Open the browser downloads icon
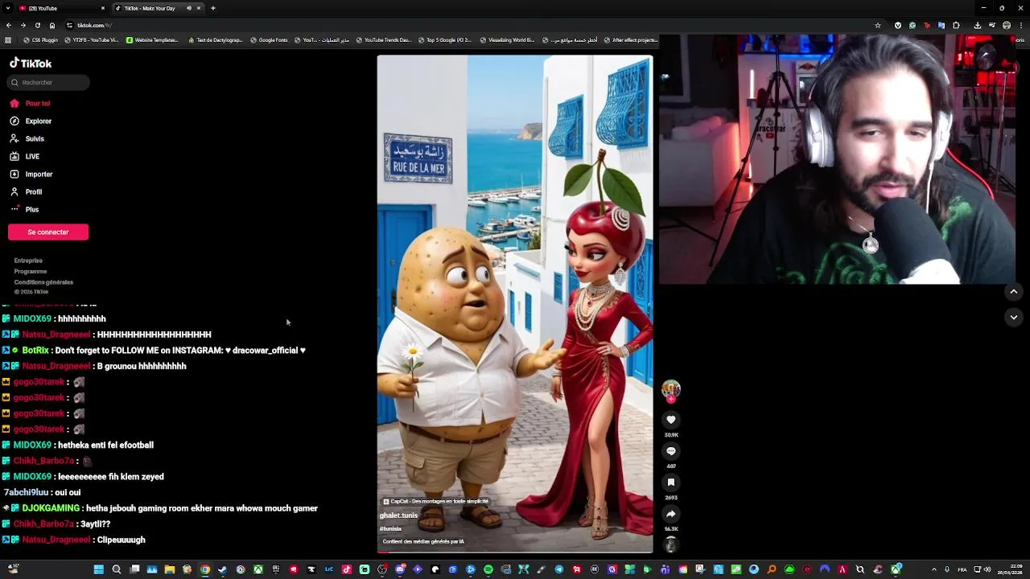This screenshot has width=1030, height=579. (978, 25)
